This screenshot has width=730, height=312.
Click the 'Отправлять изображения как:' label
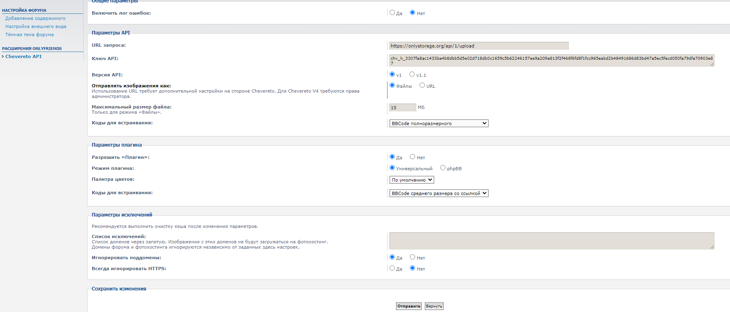(x=131, y=86)
